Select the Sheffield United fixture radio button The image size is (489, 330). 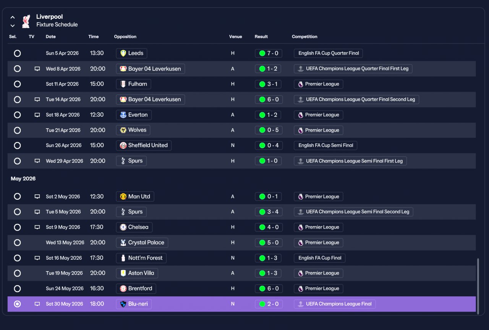(17, 146)
